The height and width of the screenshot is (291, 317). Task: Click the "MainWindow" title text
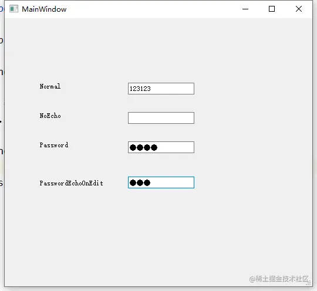click(44, 9)
